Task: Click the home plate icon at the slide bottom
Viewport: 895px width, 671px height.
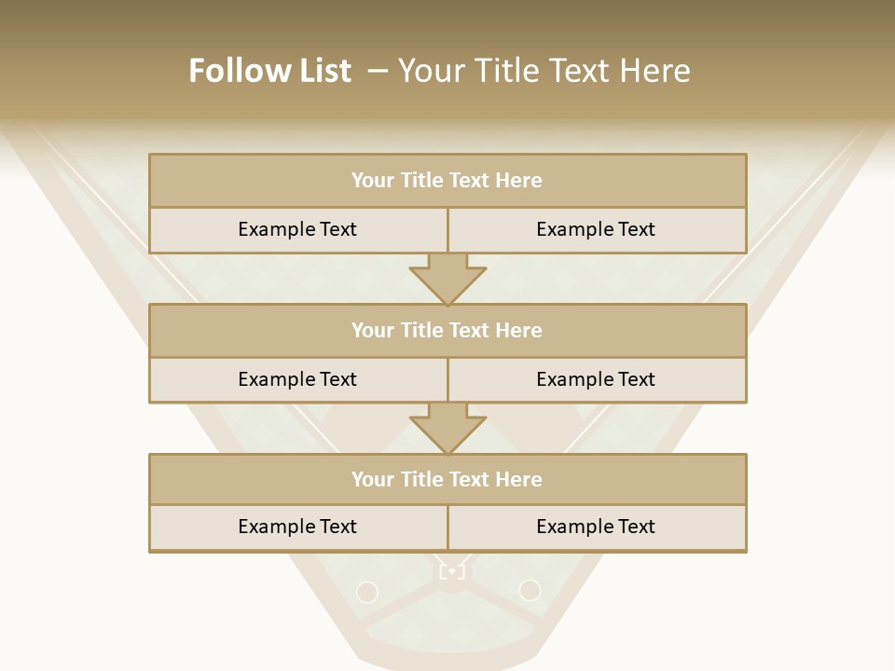Action: pos(452,571)
